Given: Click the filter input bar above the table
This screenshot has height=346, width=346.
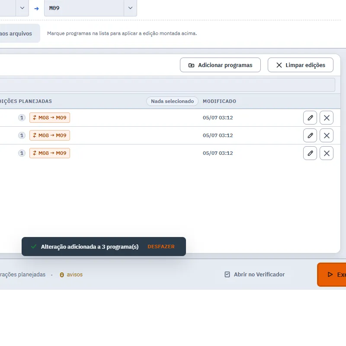Looking at the screenshot, I should (x=167, y=84).
